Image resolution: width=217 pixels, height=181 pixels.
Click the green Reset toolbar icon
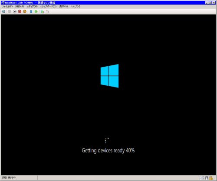(36, 12)
